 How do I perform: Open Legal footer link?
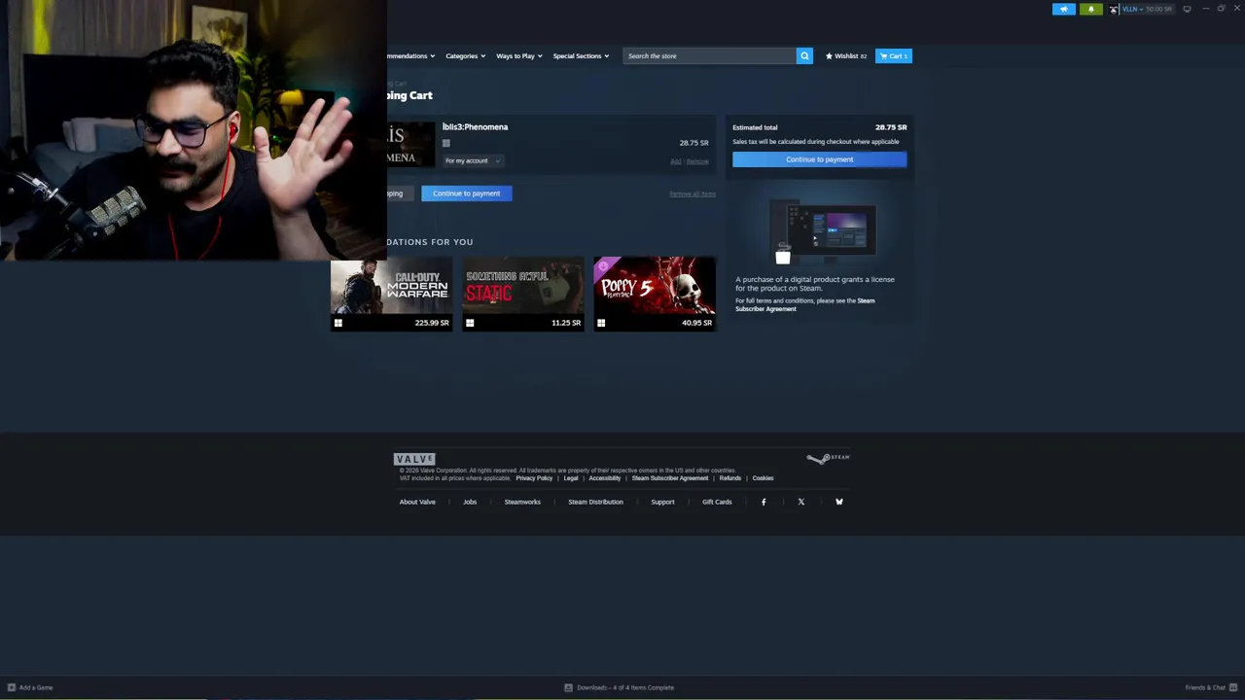point(571,478)
